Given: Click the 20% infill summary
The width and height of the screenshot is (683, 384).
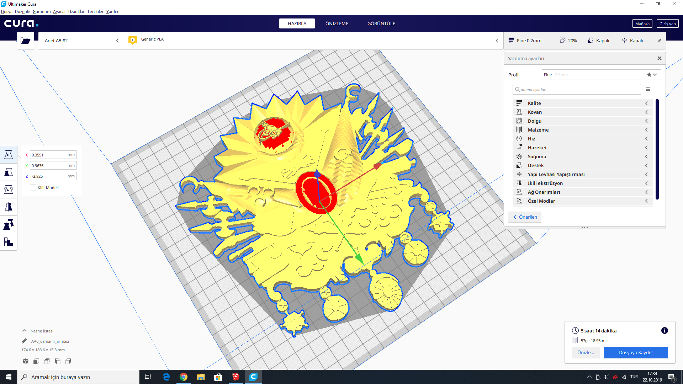Looking at the screenshot, I should tap(568, 41).
